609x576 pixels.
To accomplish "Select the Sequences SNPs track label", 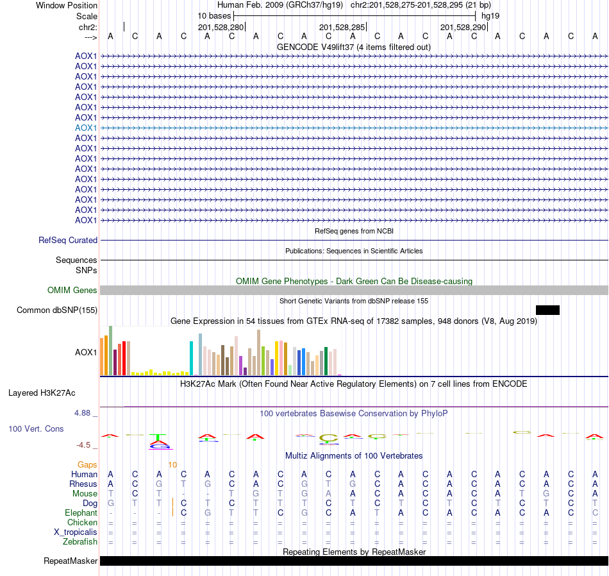I will pyautogui.click(x=76, y=265).
